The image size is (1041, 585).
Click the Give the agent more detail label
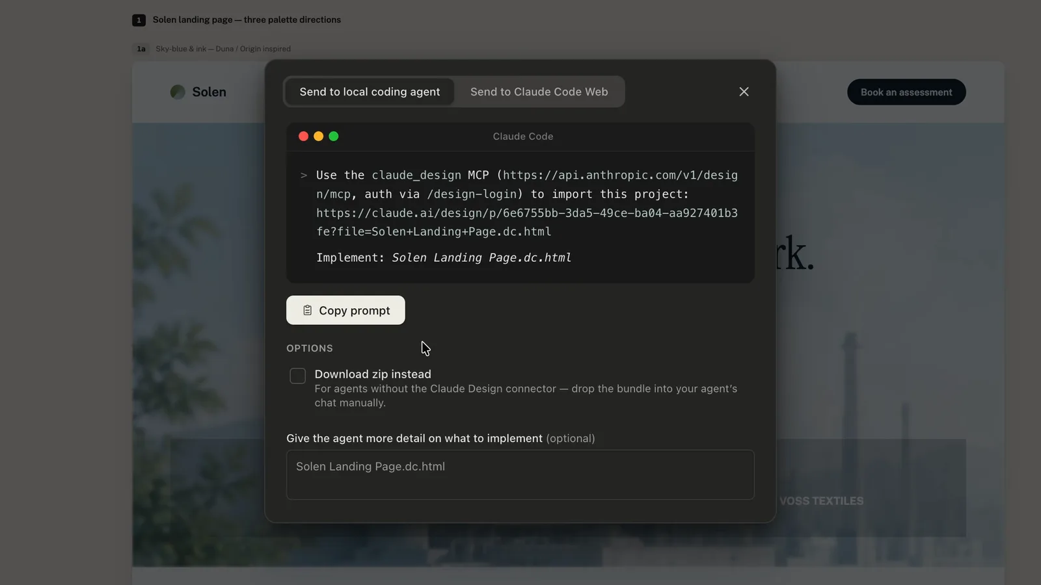pos(440,438)
